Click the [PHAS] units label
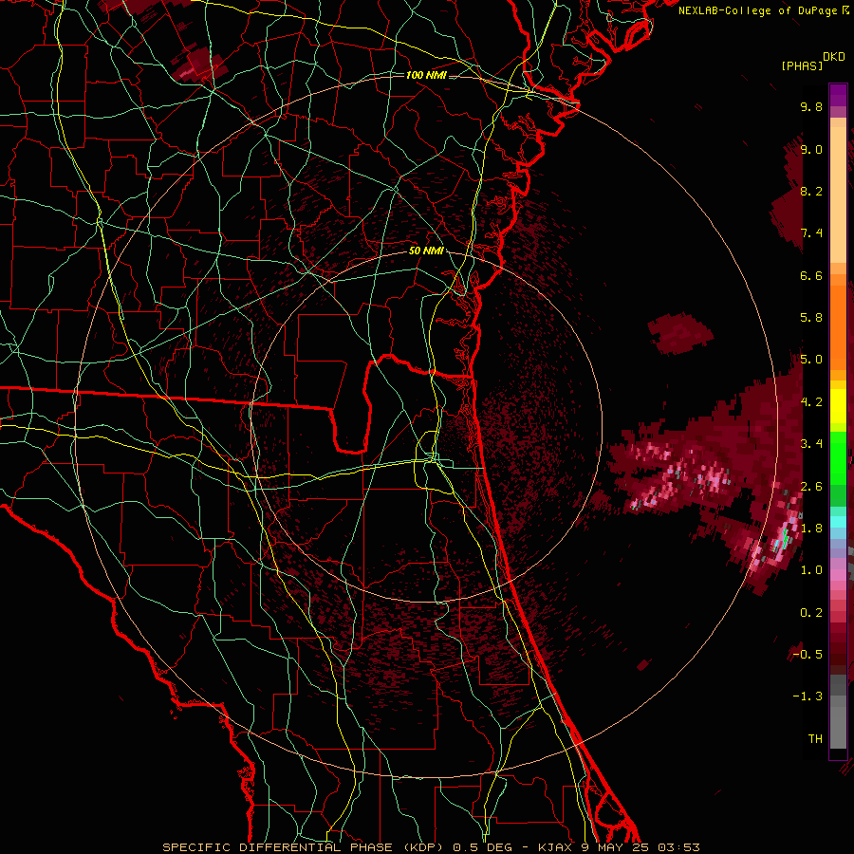Image resolution: width=854 pixels, height=854 pixels. coord(802,65)
